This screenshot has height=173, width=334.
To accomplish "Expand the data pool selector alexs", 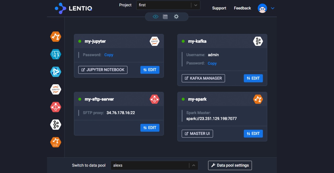I will (x=154, y=165).
